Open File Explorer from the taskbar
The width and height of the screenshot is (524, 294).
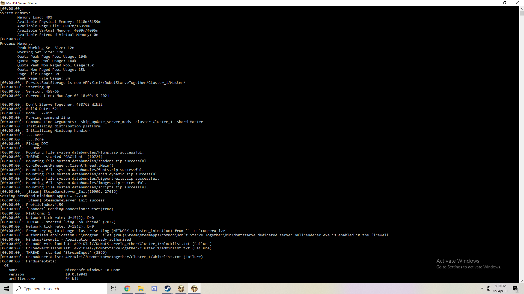(x=141, y=289)
